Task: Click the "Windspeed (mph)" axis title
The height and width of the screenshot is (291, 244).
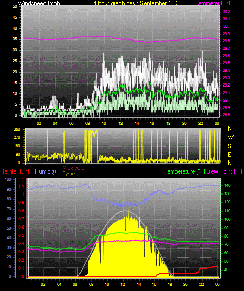Action: point(39,3)
